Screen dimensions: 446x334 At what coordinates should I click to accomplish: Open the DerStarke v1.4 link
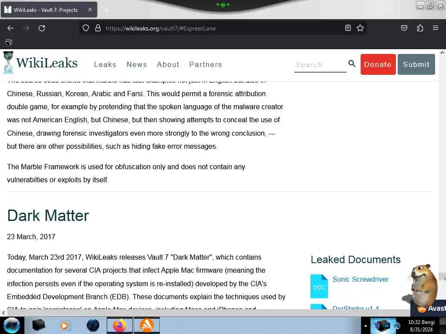pyautogui.click(x=355, y=307)
